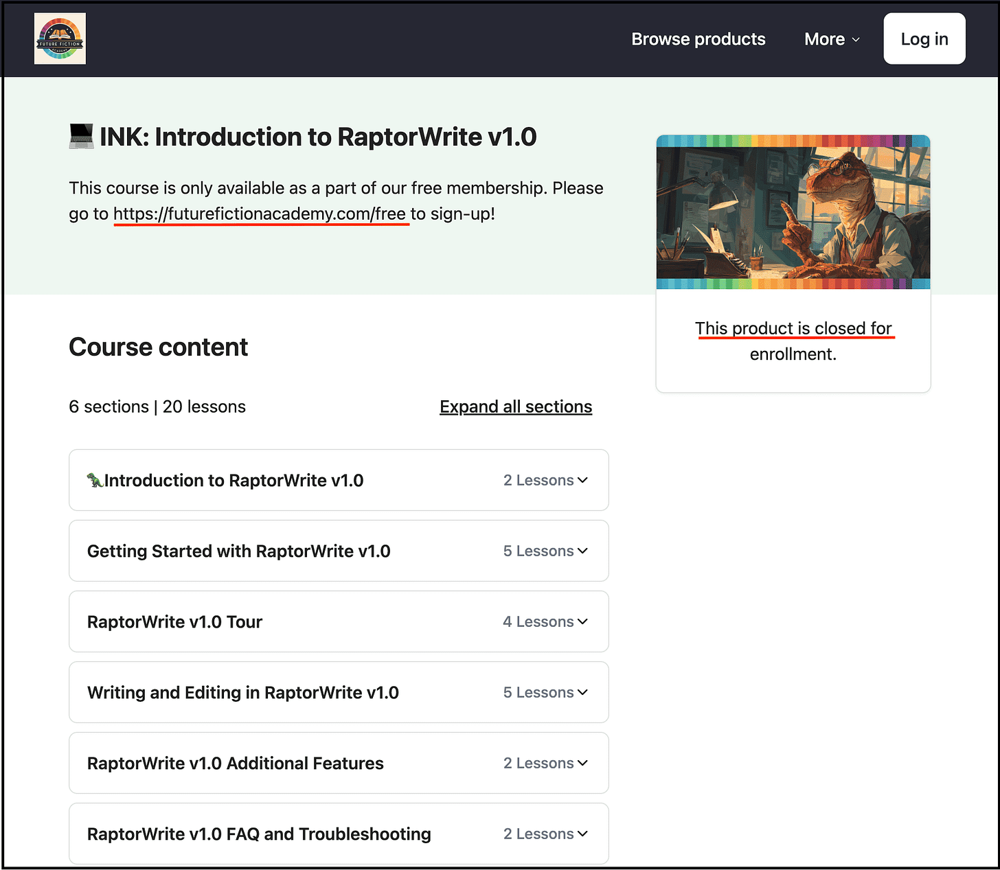Expand Writing and Editing in RaptorWrite section
Screen dimensions: 1000x870
[339, 692]
